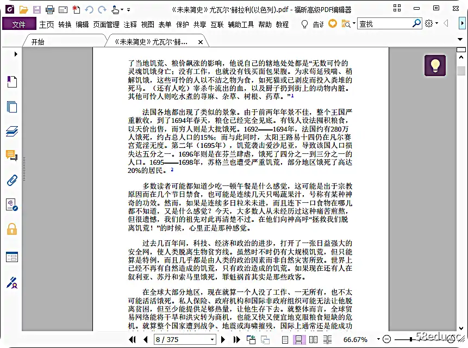Open the 辅助工具 ribbon tab

[x=241, y=24]
